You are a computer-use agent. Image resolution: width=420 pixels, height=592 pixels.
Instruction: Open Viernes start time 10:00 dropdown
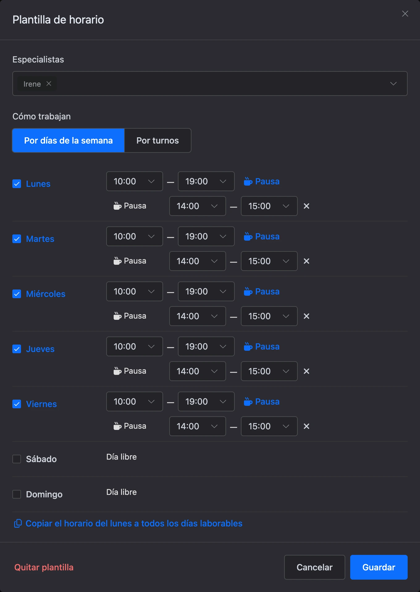point(135,401)
